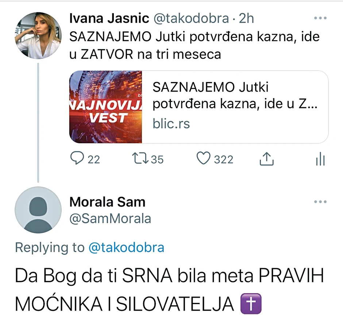Viewport: 343px width, 330px height.
Task: Open more options on Ivana Jasnic's tweet
Action: tap(320, 18)
